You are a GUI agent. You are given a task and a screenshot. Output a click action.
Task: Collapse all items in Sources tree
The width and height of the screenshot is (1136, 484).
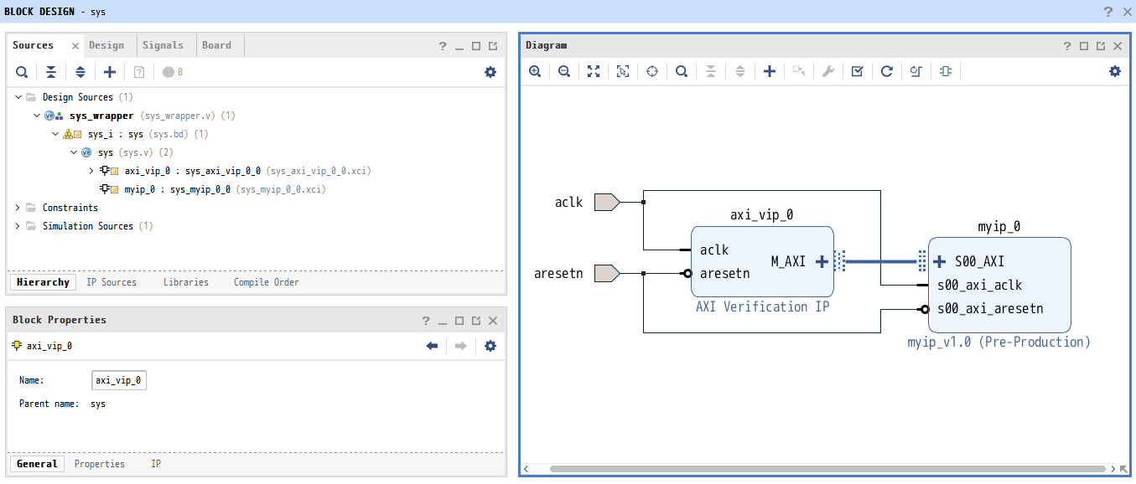50,72
